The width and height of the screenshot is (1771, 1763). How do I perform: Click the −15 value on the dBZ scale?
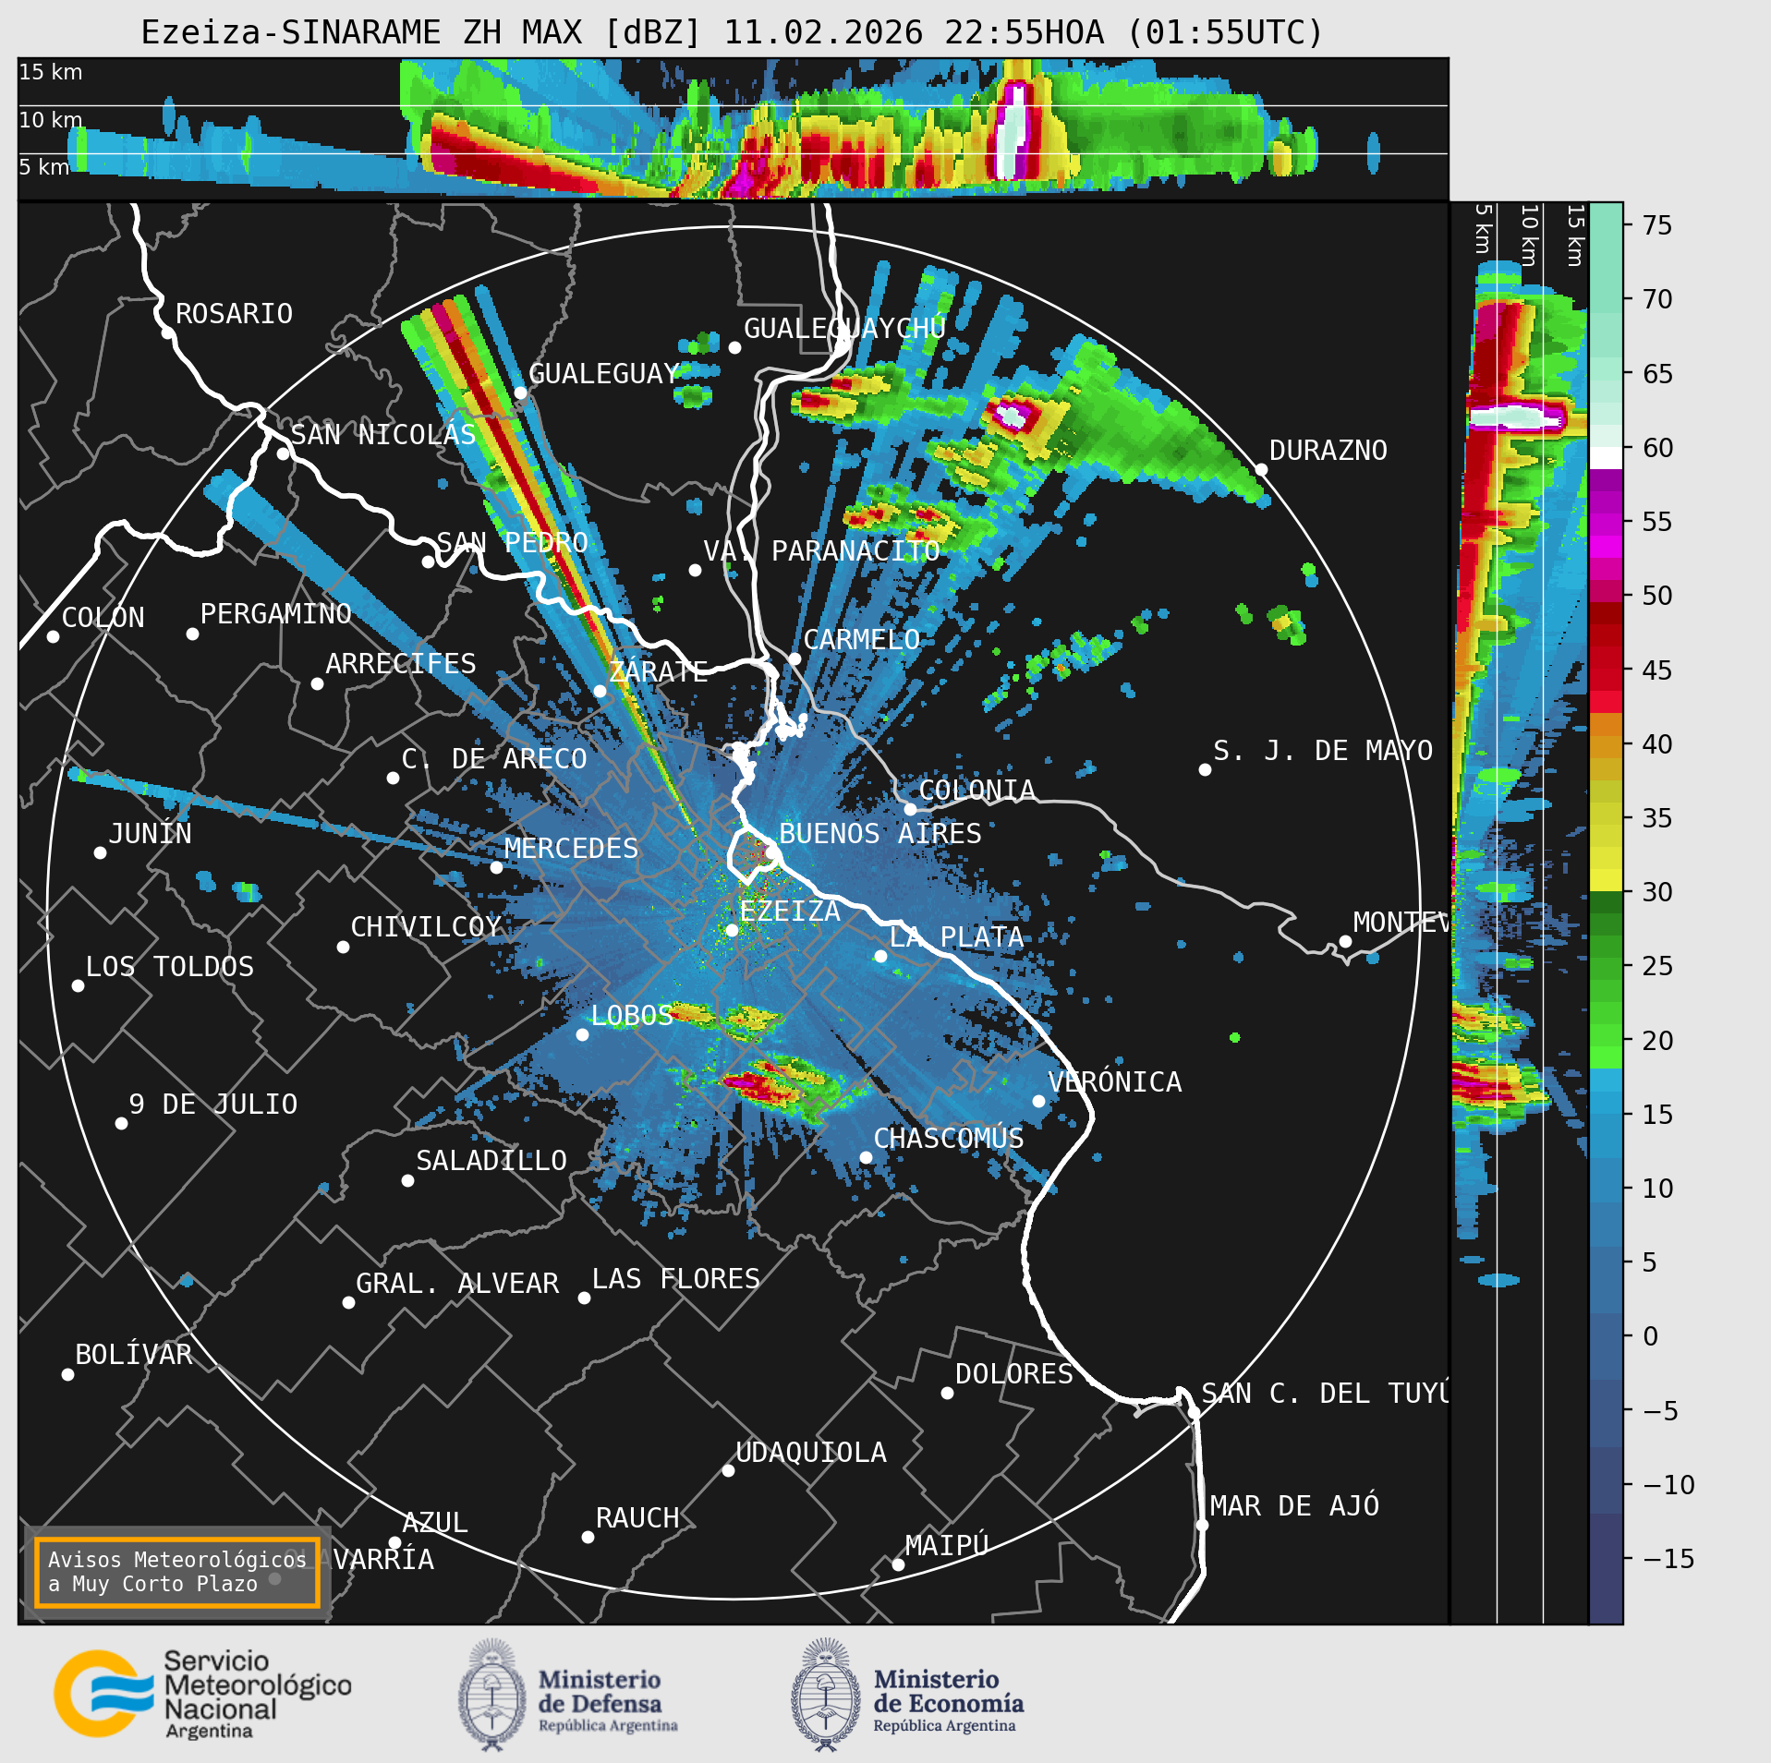pos(1668,1559)
